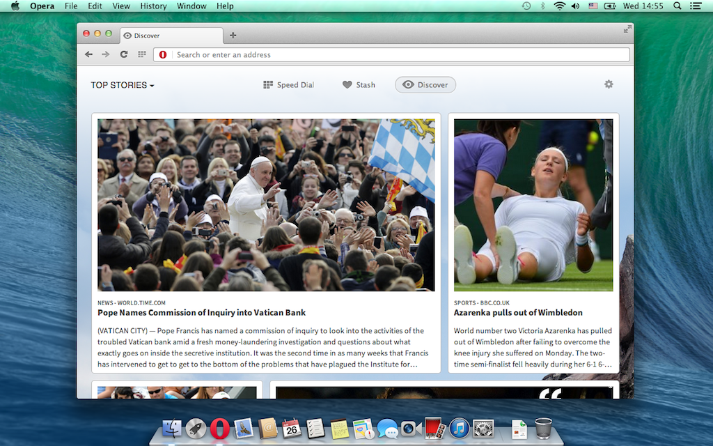Open the Stash page
This screenshot has height=446, width=713.
359,85
